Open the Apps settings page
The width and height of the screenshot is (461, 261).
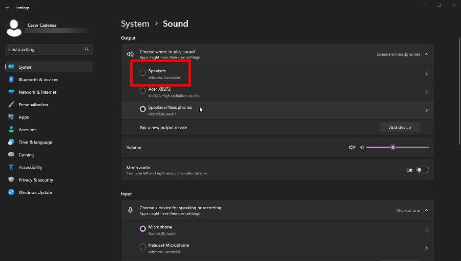(x=24, y=117)
